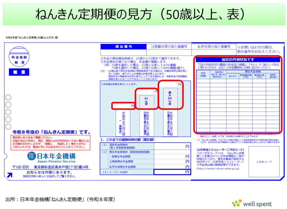The image size is (287, 209).
Task: Click the well spent logo
Action: (252, 203)
